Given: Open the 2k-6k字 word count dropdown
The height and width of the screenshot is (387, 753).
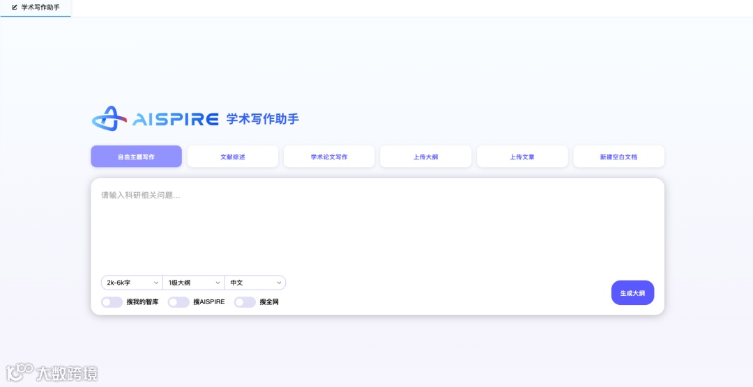Looking at the screenshot, I should [132, 283].
